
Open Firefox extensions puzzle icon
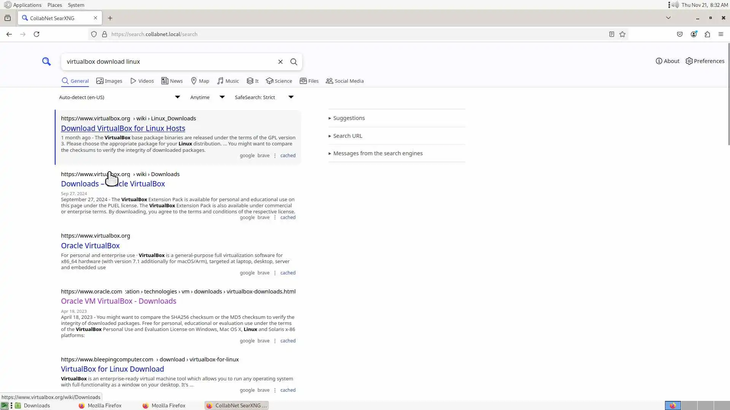(x=707, y=34)
